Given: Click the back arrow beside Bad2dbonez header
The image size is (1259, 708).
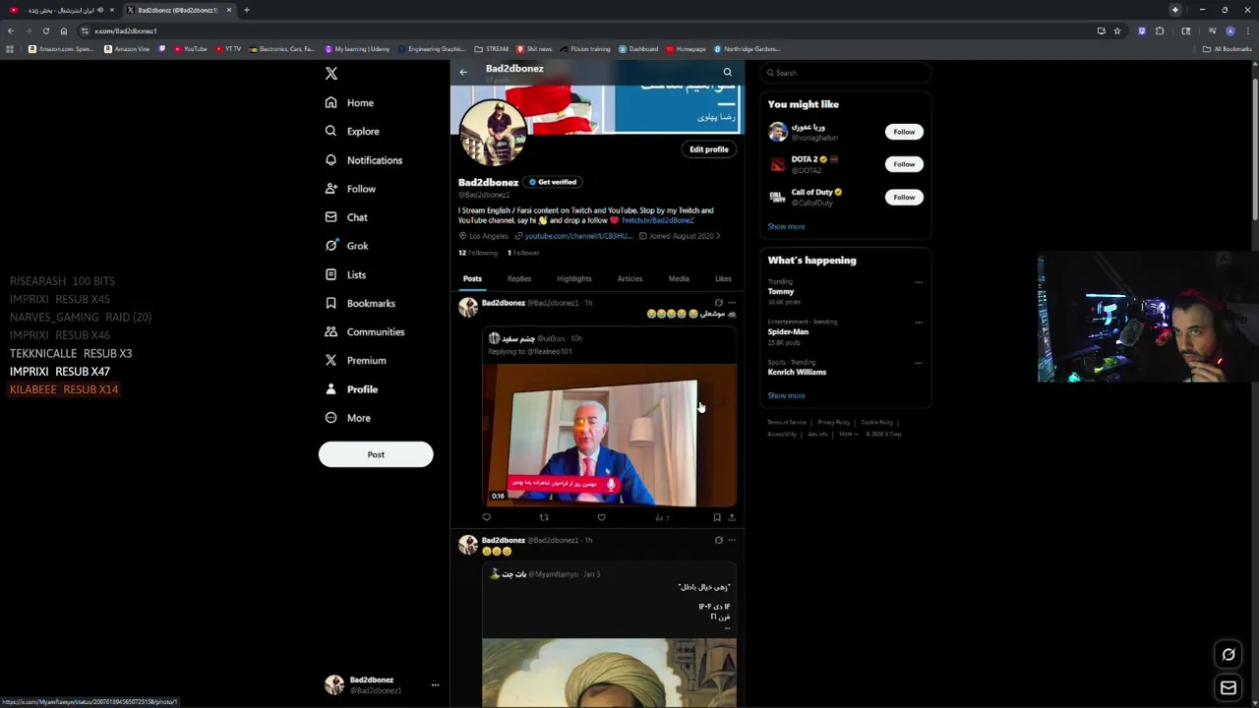Looking at the screenshot, I should coord(463,72).
